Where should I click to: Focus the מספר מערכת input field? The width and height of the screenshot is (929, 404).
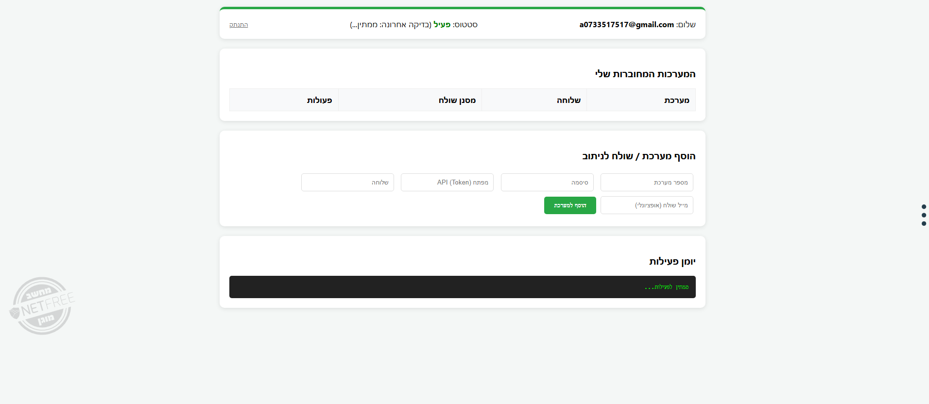[x=646, y=183]
